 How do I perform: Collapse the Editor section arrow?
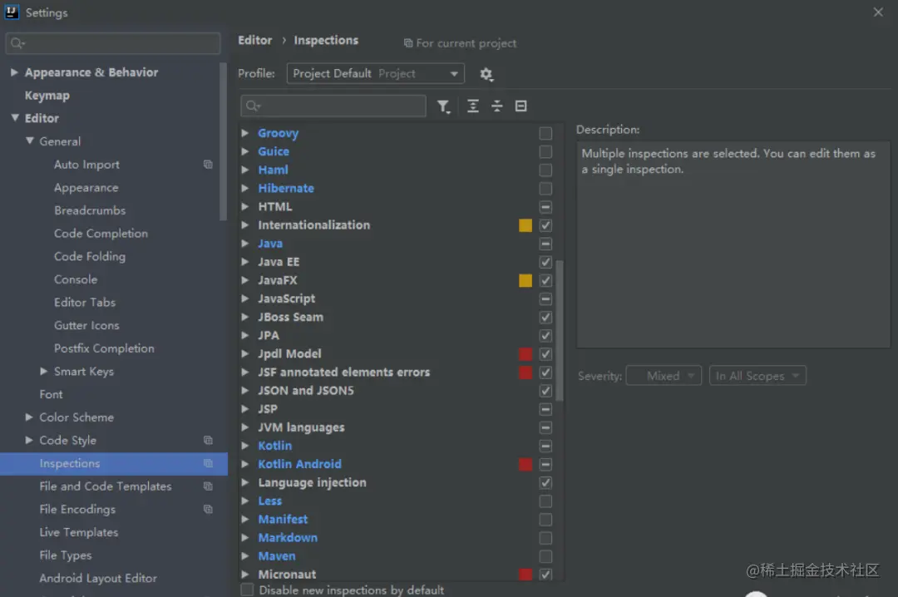click(x=14, y=118)
